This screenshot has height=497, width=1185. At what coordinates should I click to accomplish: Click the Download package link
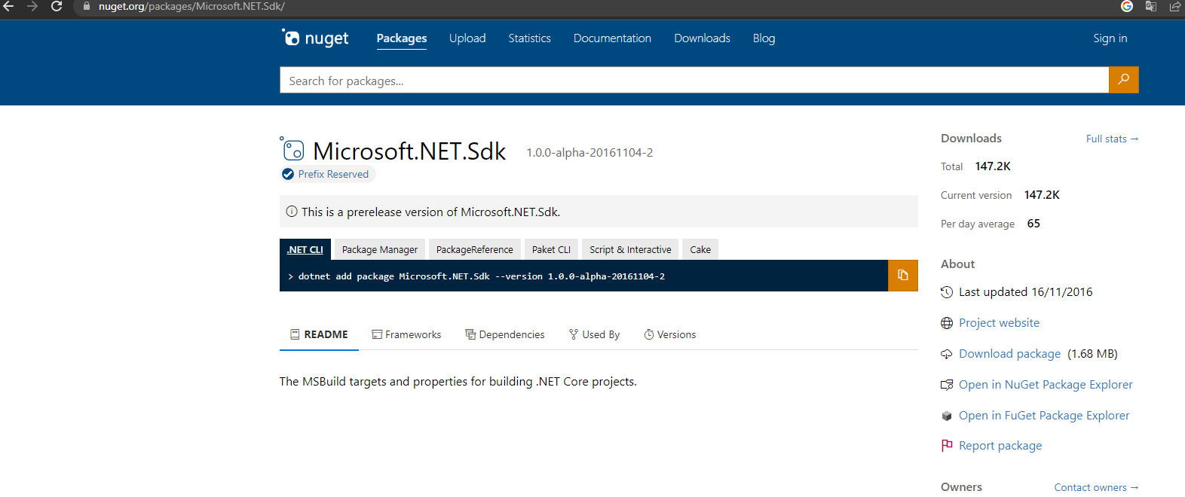pyautogui.click(x=1009, y=354)
